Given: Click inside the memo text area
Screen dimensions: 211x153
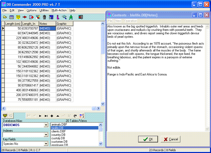Looking at the screenshot, I should tap(156, 78).
